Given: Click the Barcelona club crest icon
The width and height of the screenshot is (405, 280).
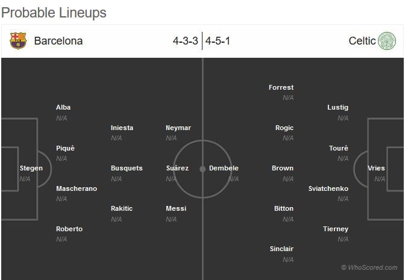Looking at the screenshot, I should coord(18,41).
